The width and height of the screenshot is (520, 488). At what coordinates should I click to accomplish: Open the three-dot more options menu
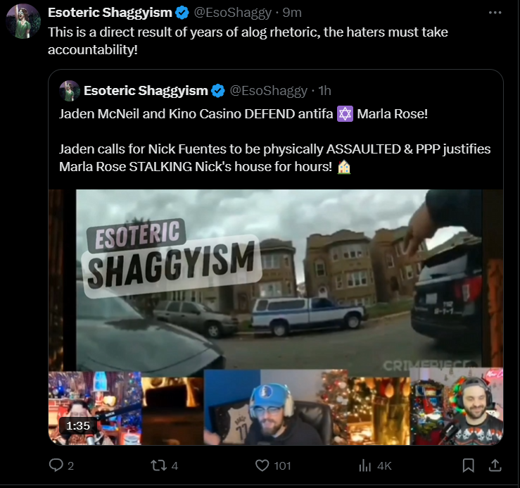tap(495, 13)
